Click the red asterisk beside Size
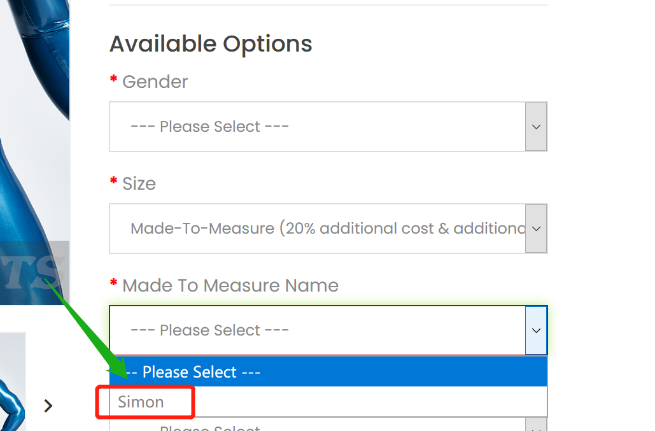 click(x=113, y=181)
